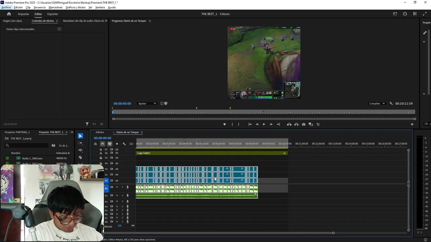Open Quick Export share icon
Image resolution: width=431 pixels, height=242 pixels.
405,14
